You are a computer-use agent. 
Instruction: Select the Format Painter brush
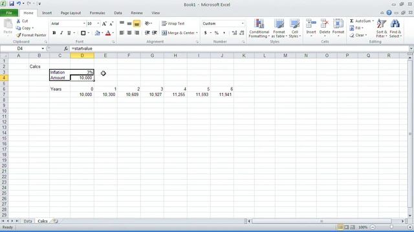pyautogui.click(x=19, y=35)
